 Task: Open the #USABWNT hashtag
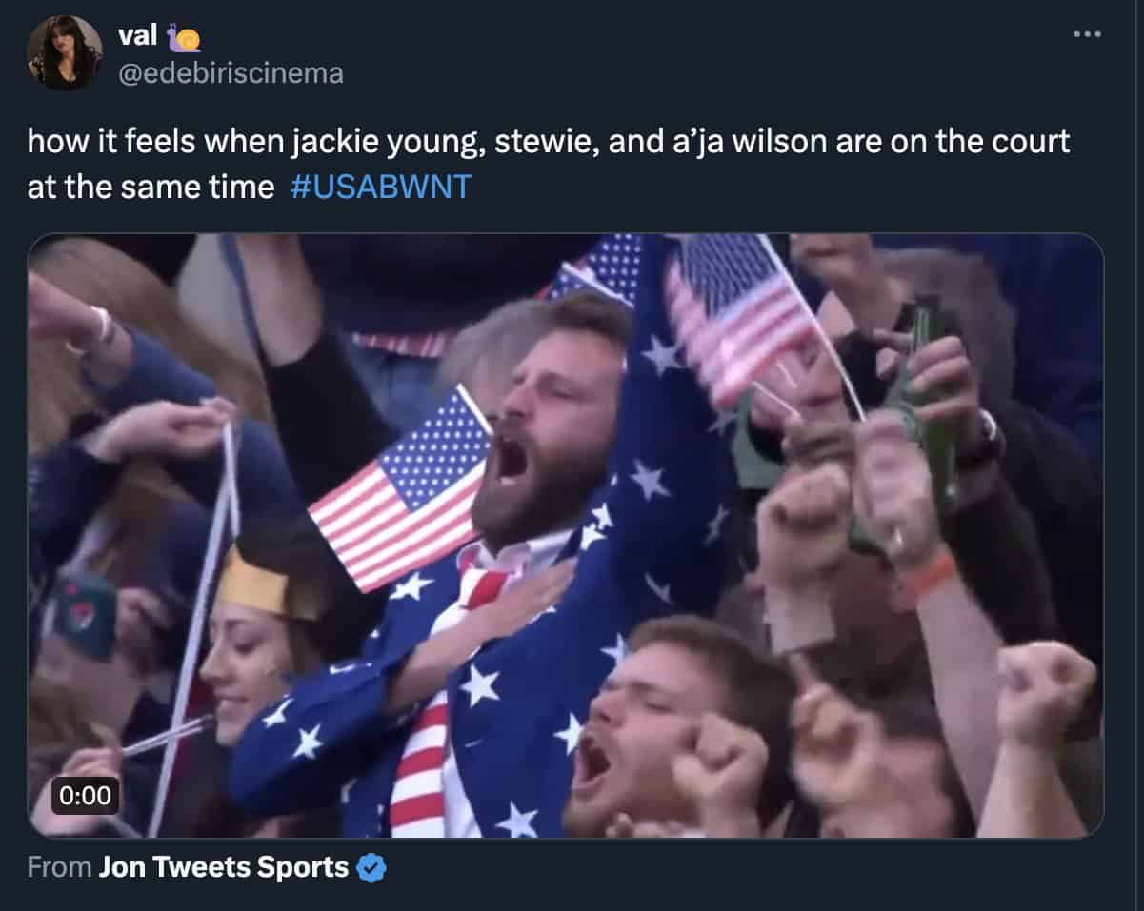click(378, 187)
